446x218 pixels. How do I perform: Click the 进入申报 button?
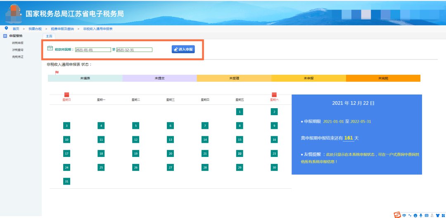click(x=183, y=49)
